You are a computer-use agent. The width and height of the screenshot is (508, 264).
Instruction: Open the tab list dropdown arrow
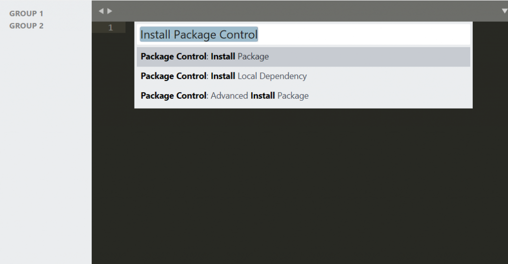[505, 11]
